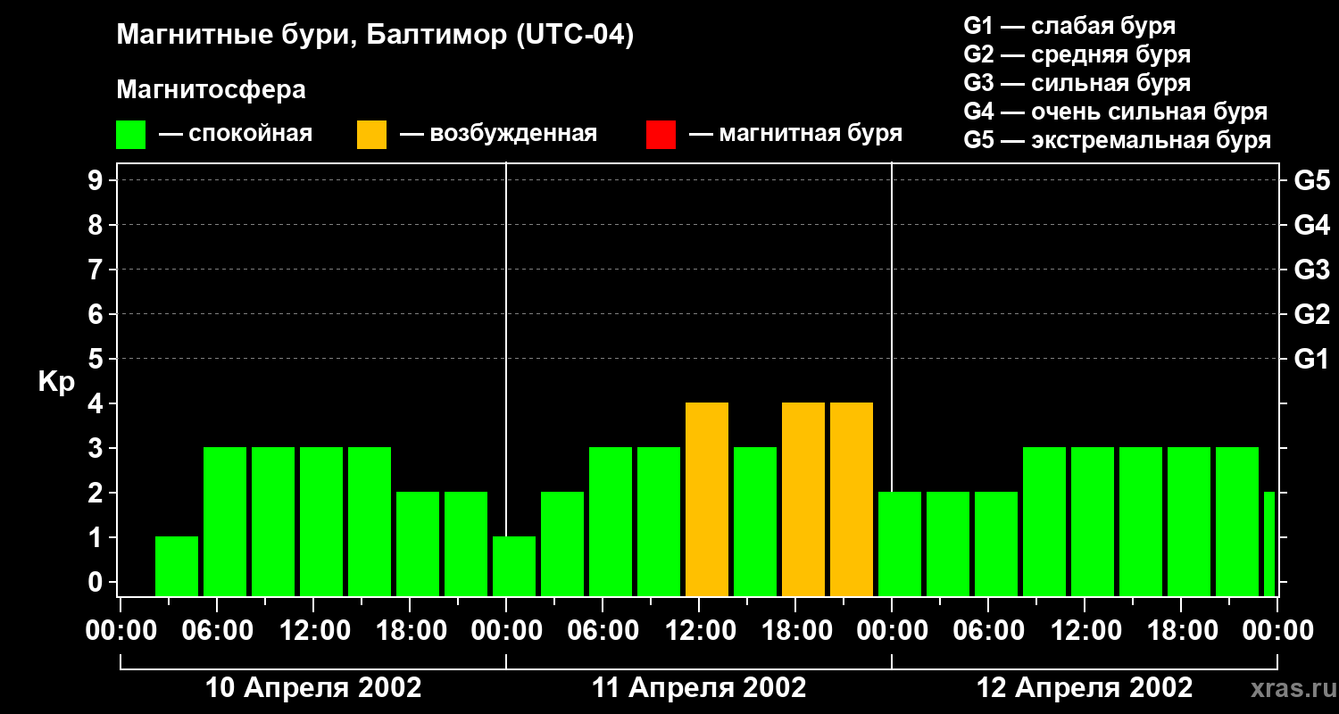The width and height of the screenshot is (1339, 714).
Task: Select the orange bar at 18:00 on 11 April
Action: tap(803, 500)
